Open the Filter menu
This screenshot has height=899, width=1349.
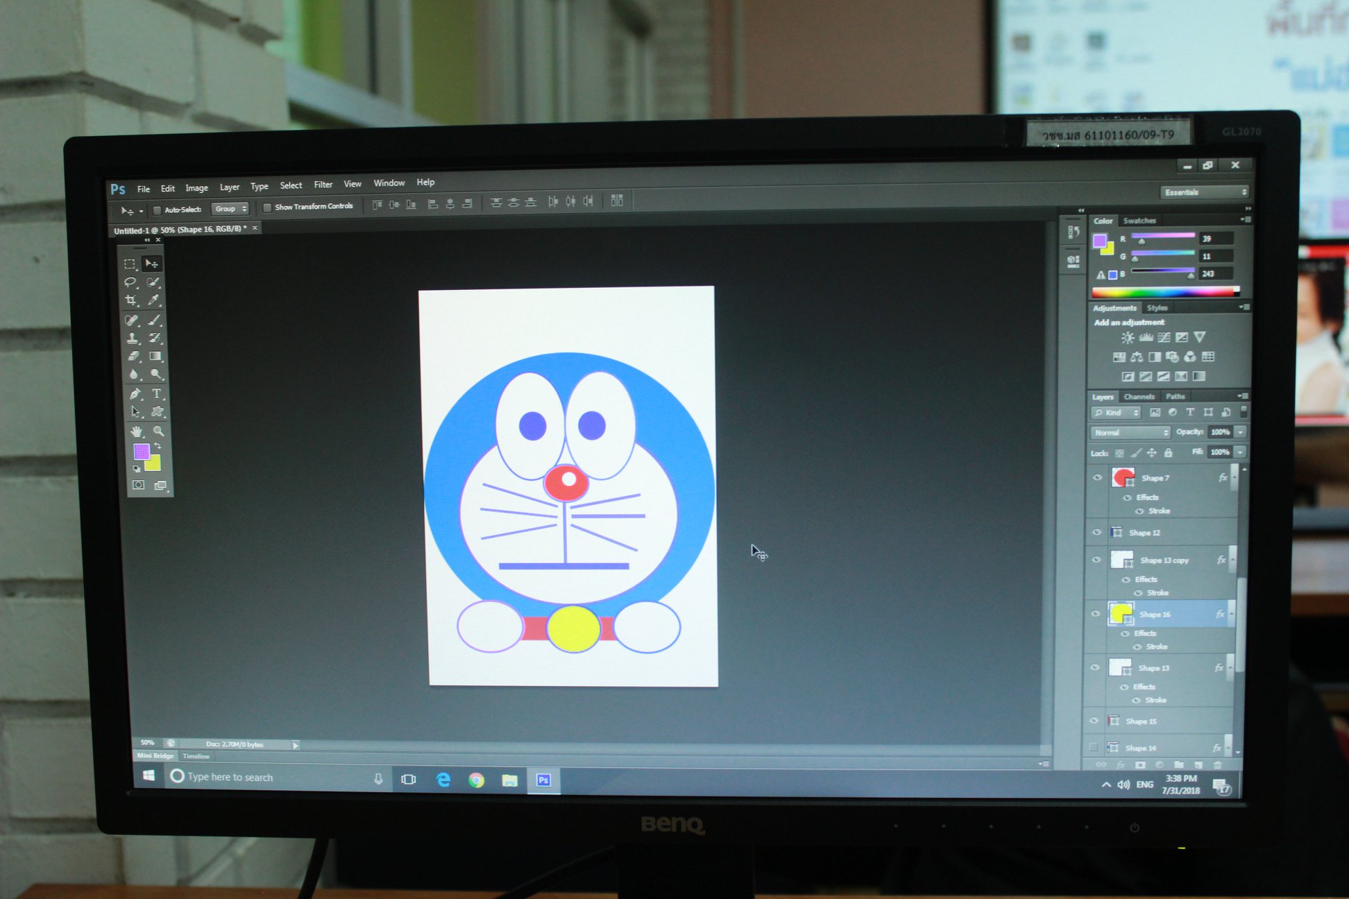323,185
